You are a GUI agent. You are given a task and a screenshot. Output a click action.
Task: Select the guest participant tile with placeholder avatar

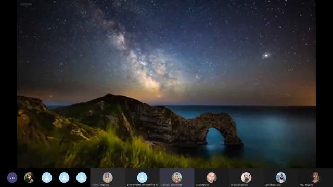pos(142,178)
